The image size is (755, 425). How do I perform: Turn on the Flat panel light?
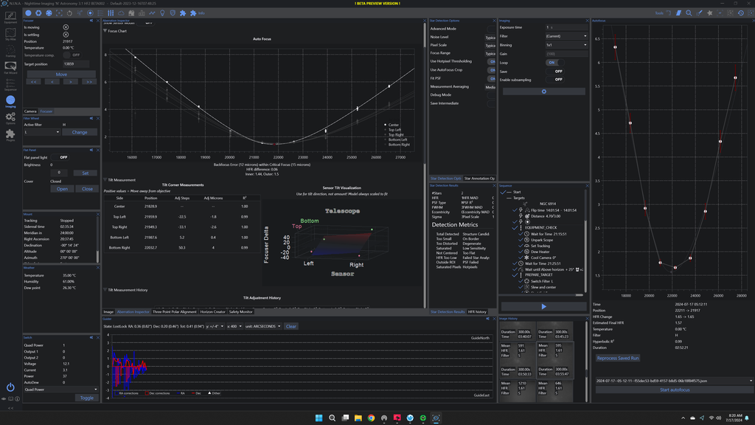tap(60, 158)
